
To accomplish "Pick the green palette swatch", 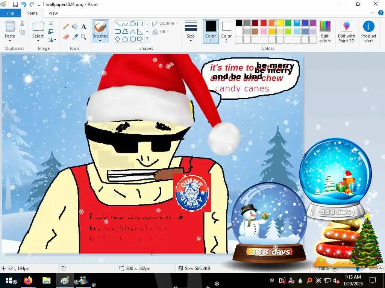I will (288, 23).
